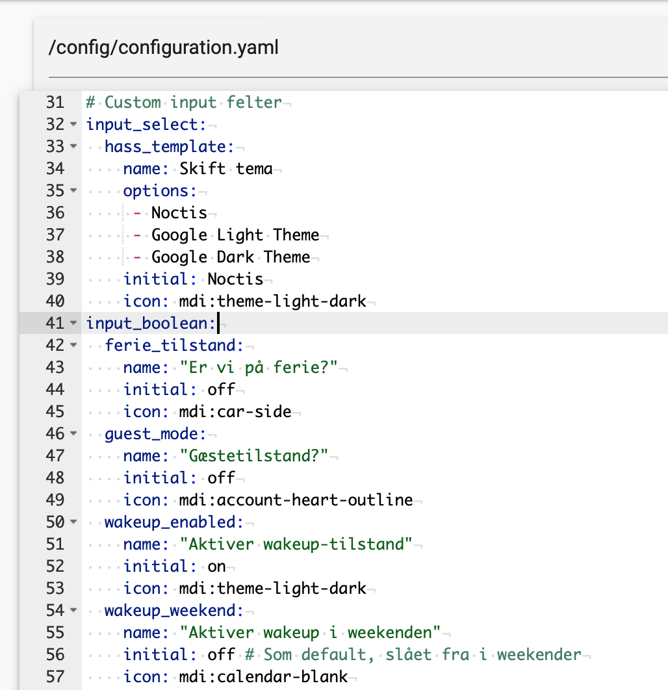The height and width of the screenshot is (690, 668).
Task: Collapse the input_select block fold arrow
Action: (73, 125)
